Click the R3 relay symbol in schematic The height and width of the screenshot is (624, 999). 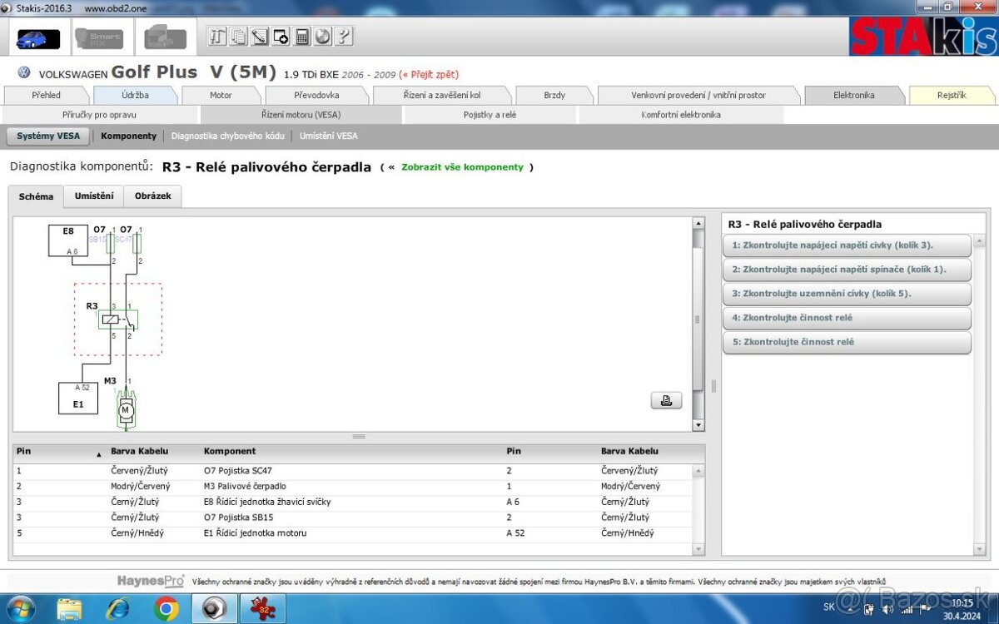coord(117,319)
